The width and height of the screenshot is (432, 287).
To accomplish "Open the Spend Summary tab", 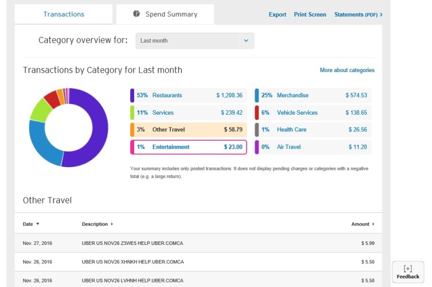I will pos(171,14).
